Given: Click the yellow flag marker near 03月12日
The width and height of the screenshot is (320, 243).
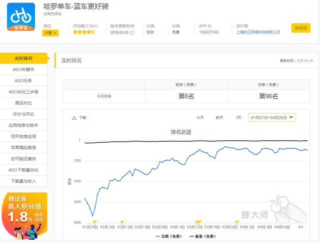Looking at the screenshot, I should pos(198,222).
